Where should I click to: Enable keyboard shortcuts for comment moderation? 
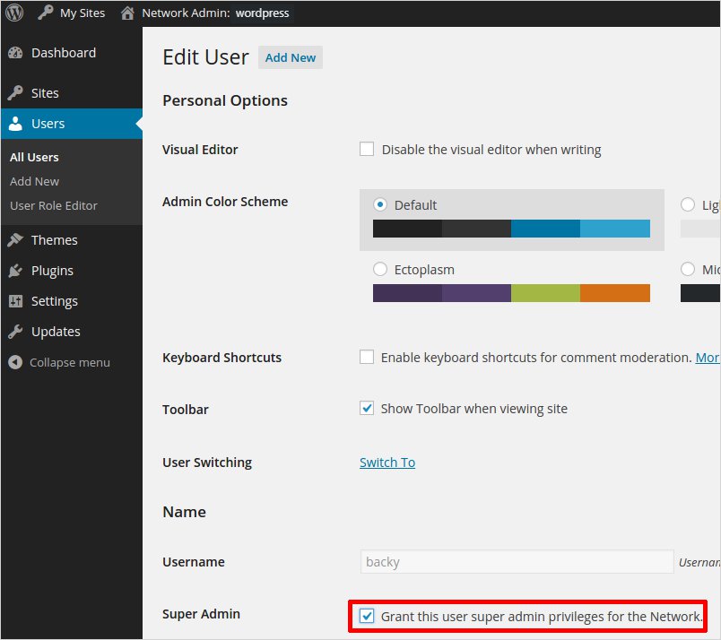tap(367, 357)
